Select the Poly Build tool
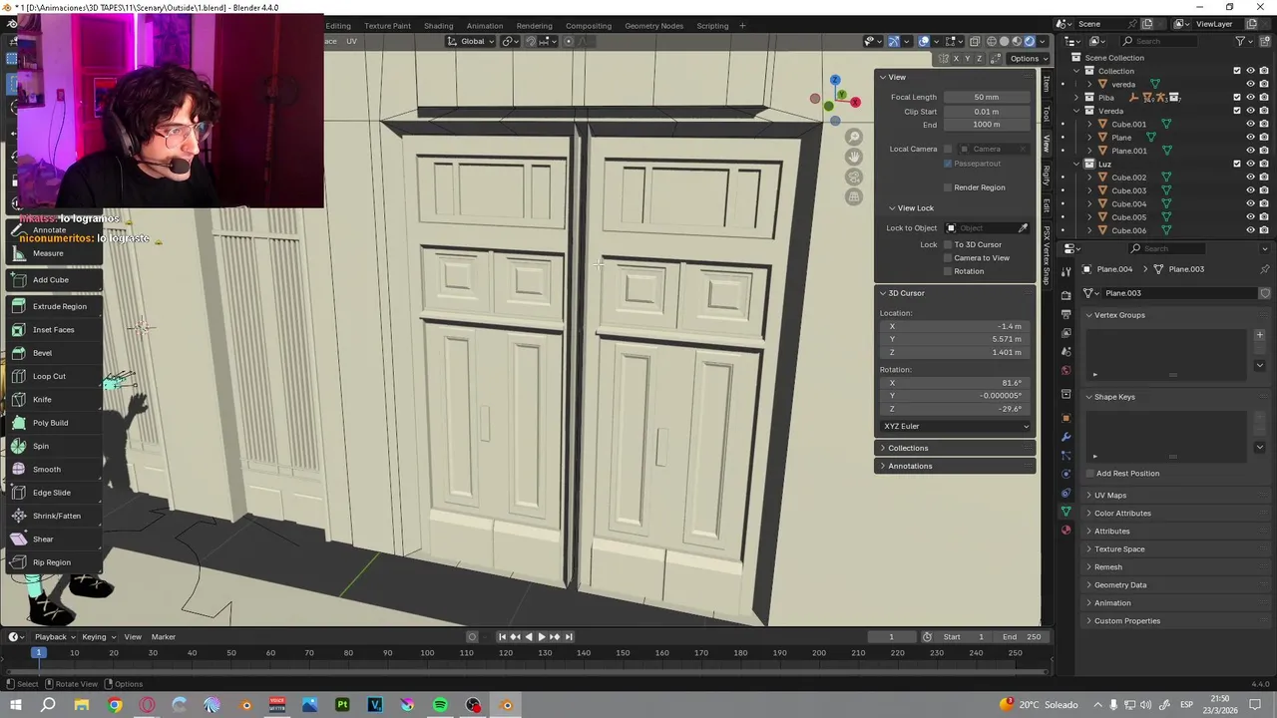The width and height of the screenshot is (1277, 718). pyautogui.click(x=52, y=423)
